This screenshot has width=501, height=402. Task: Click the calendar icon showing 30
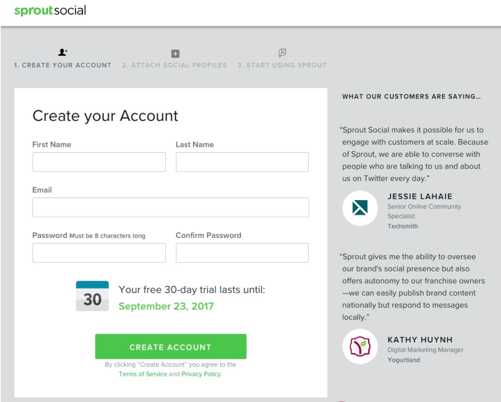coord(92,296)
